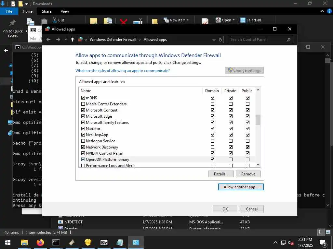This screenshot has height=249, width=333.
Task: Open the File tab in Explorer
Action: (x=9, y=11)
